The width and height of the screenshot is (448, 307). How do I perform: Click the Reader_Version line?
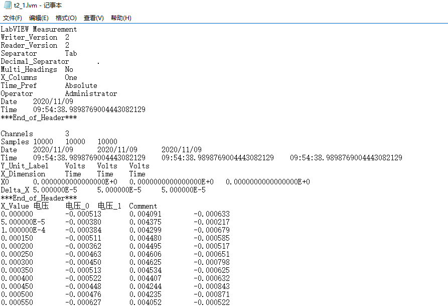tap(35, 45)
